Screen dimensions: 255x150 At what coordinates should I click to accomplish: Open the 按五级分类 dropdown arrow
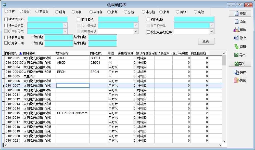[136, 31]
